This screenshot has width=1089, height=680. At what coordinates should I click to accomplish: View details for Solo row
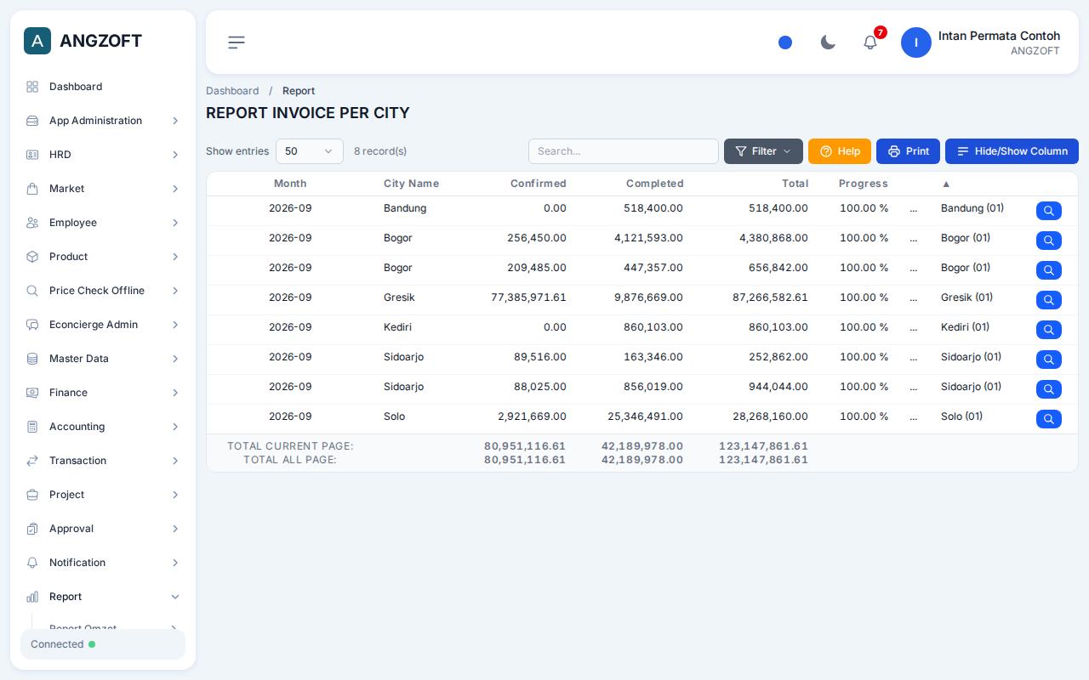(x=1048, y=419)
